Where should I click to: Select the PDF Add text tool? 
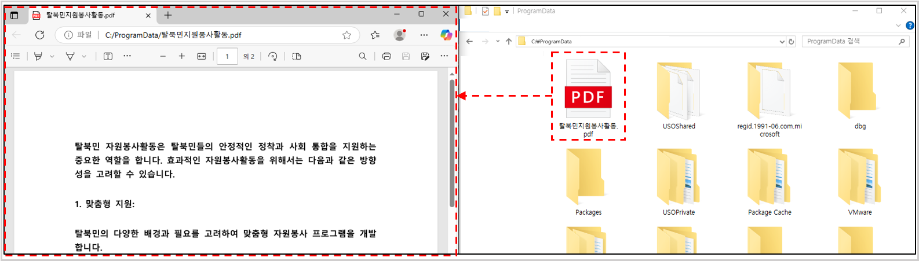pos(108,56)
